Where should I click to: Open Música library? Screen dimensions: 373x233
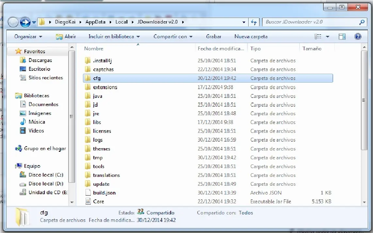tap(37, 122)
